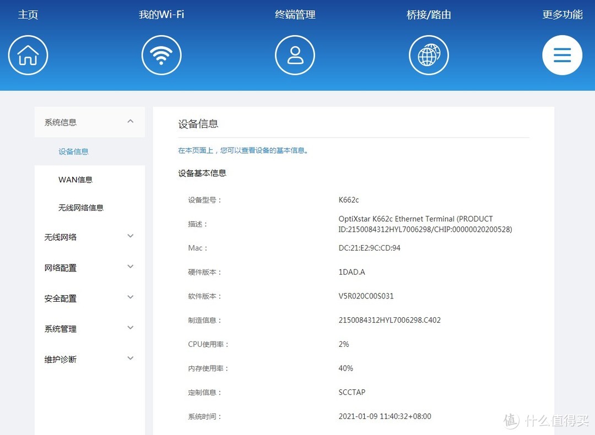View 无线网络信息 from the sidebar
595x435 pixels.
pyautogui.click(x=80, y=208)
